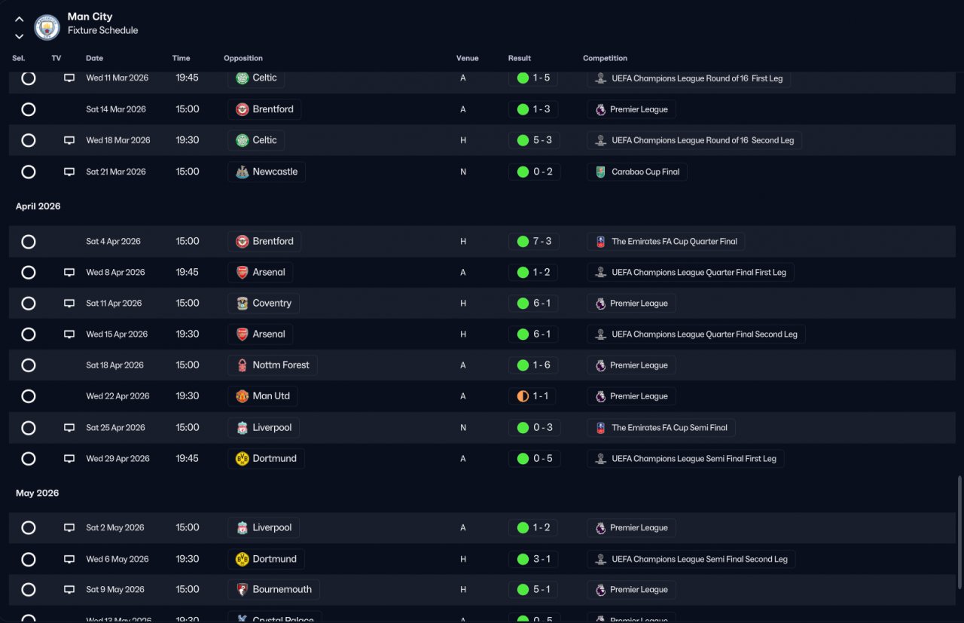This screenshot has height=623, width=964.
Task: Click the green result dot for the 7 - 3 Brentford match
Action: tap(523, 242)
